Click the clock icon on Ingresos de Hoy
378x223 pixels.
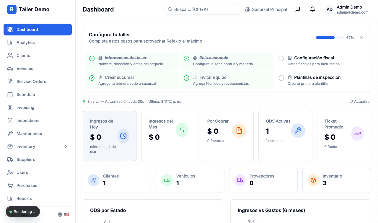click(x=123, y=136)
